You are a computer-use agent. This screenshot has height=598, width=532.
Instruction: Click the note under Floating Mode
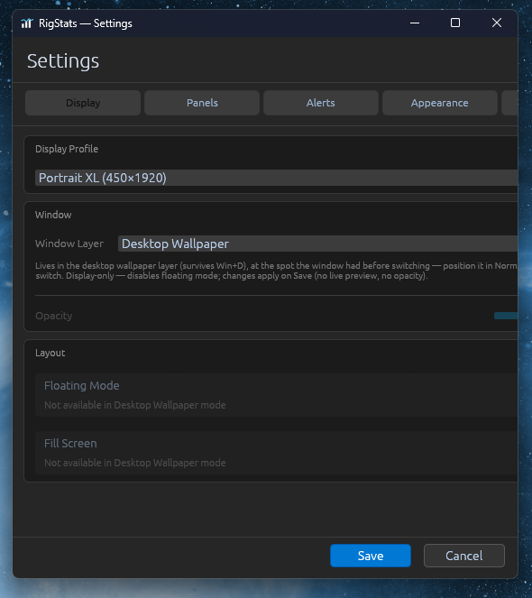(135, 405)
